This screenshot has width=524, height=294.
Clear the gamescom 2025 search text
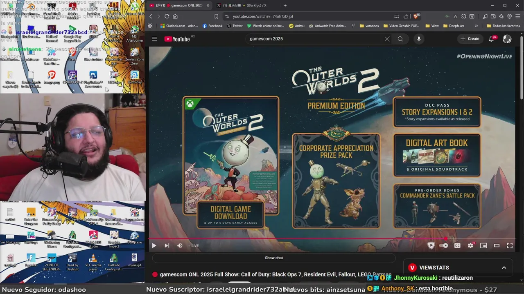(x=387, y=39)
